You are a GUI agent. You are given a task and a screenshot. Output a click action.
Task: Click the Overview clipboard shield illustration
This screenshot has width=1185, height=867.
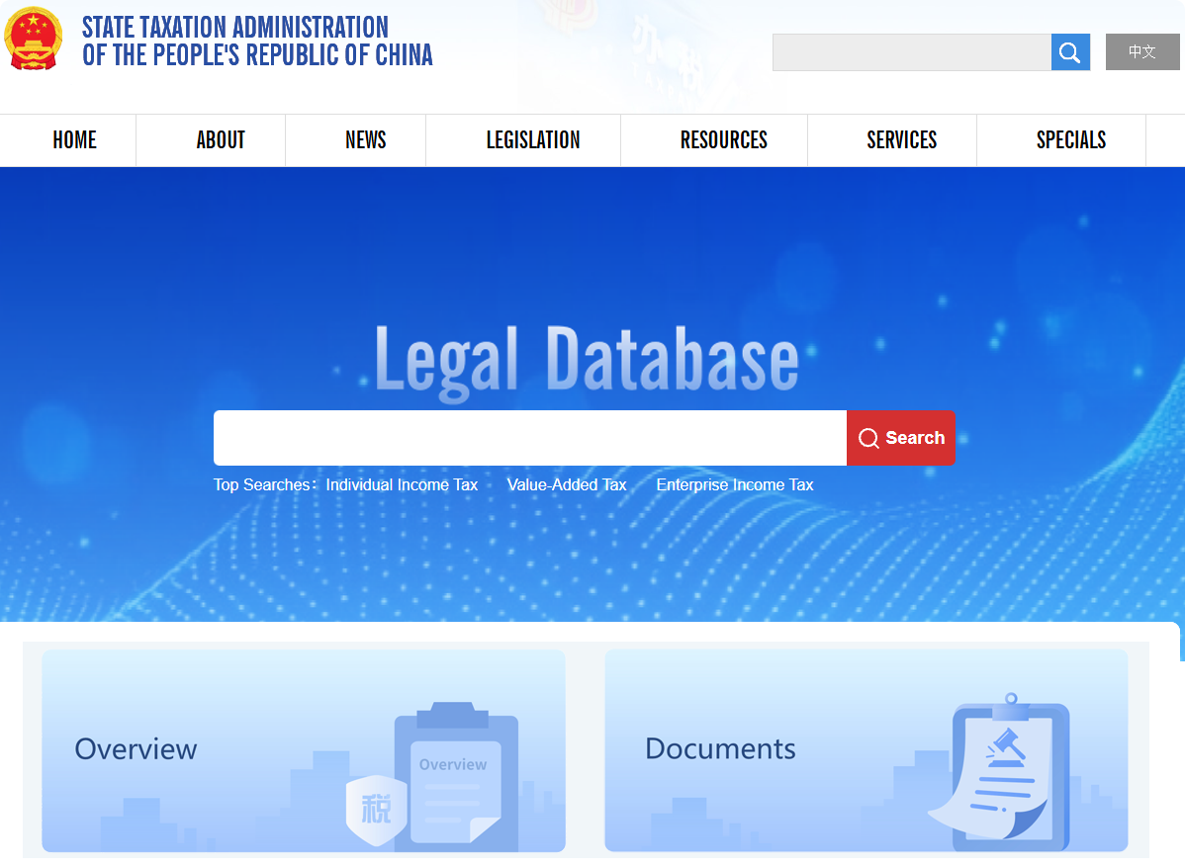tap(435, 776)
